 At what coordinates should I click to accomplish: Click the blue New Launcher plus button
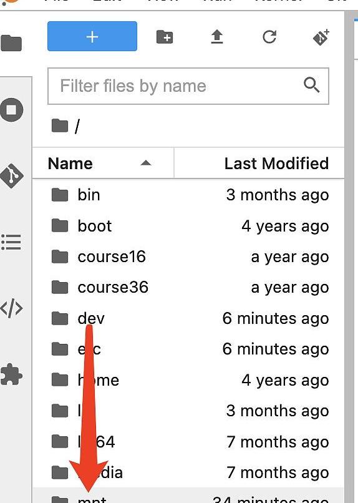92,36
